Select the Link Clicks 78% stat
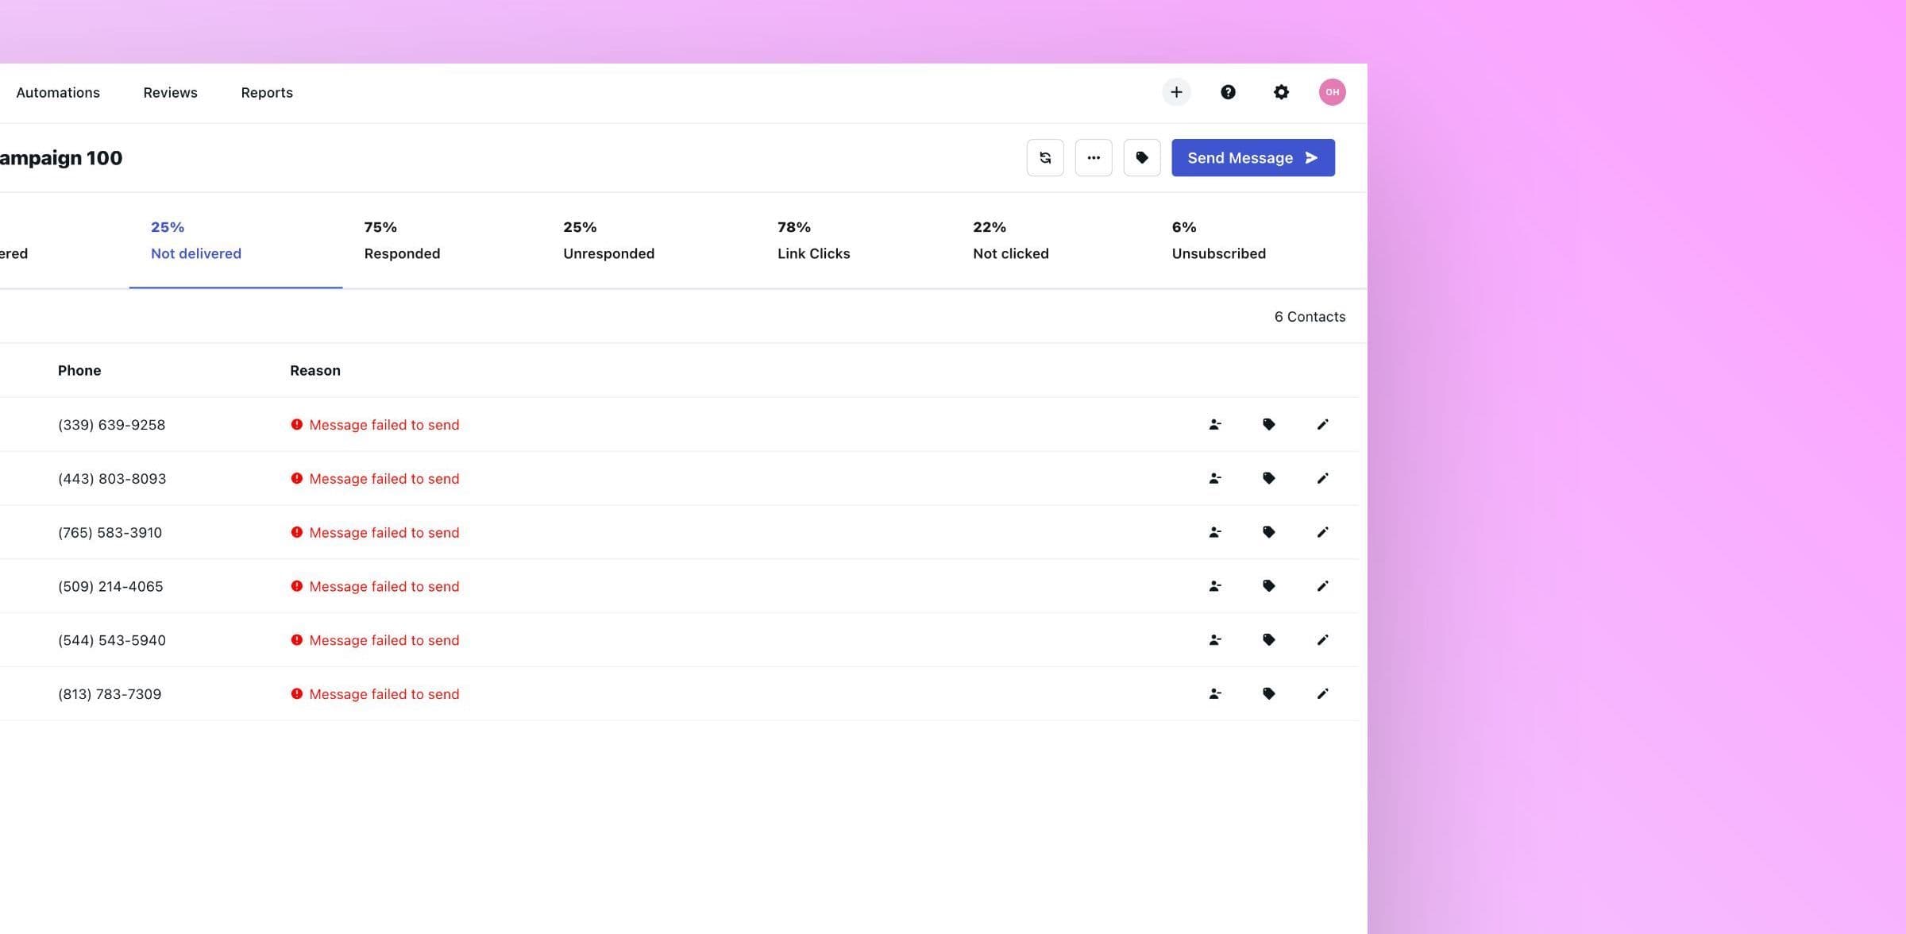Viewport: 1906px width, 934px height. click(x=813, y=241)
